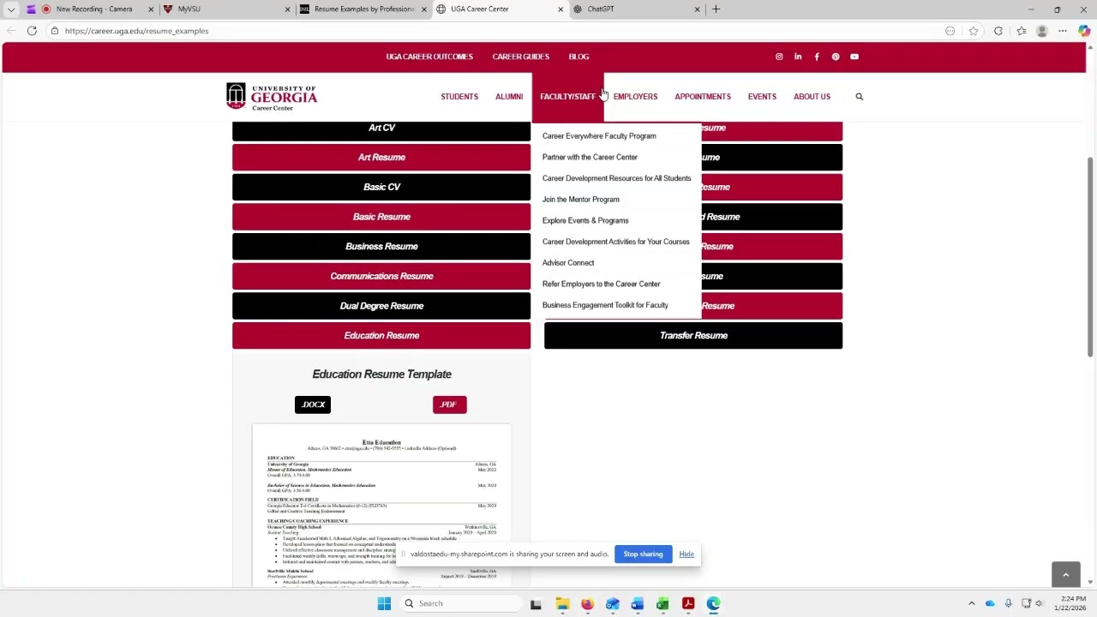
Task: Open Adobe Acrobat from the taskbar
Action: point(688,603)
